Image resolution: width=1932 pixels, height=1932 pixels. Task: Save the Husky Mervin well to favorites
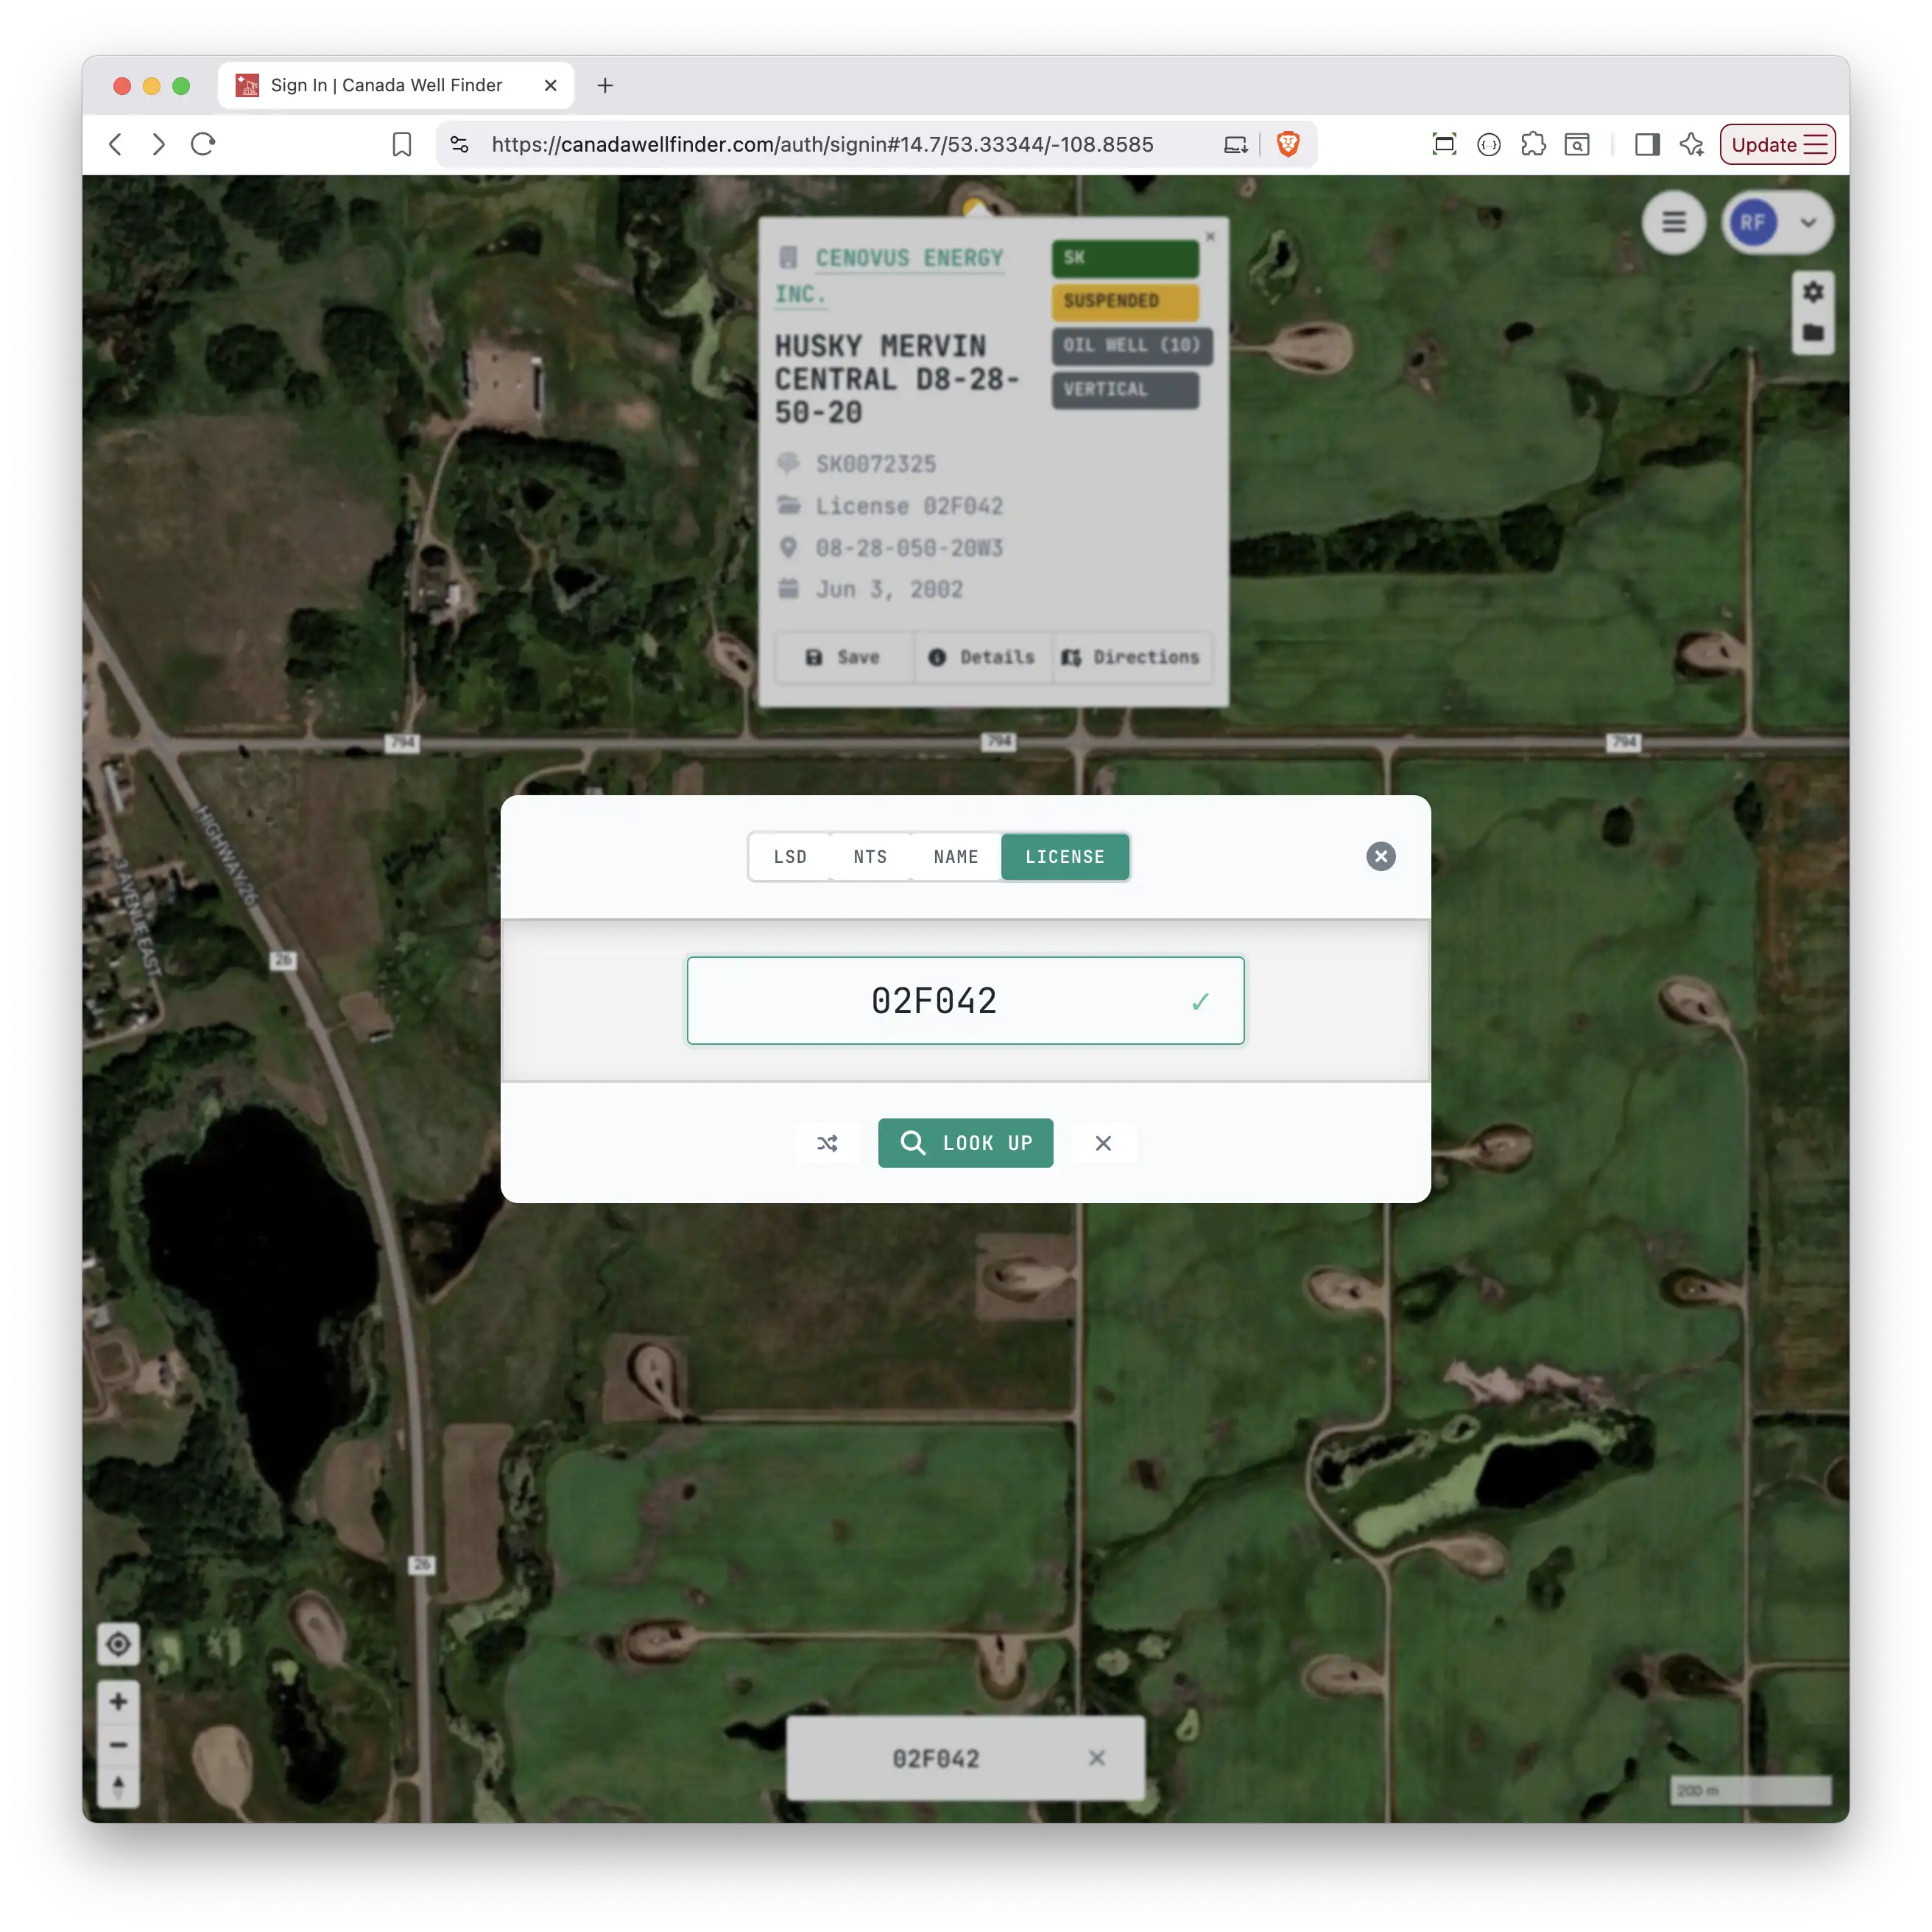pyautogui.click(x=844, y=657)
